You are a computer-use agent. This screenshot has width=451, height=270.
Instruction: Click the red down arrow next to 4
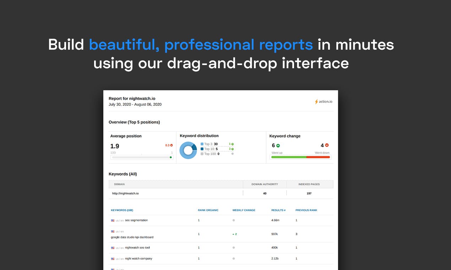tap(327, 145)
